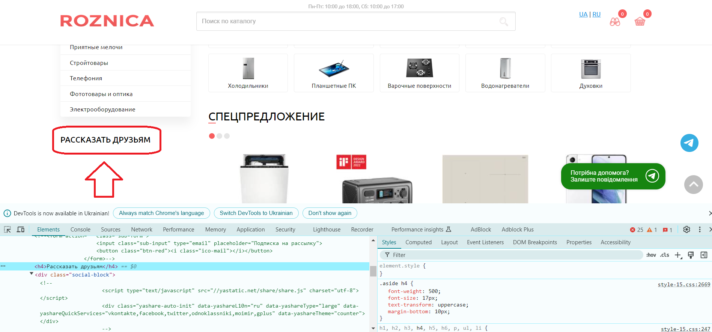This screenshot has height=332, width=712.
Task: Click the catalog search input field
Action: coord(345,21)
